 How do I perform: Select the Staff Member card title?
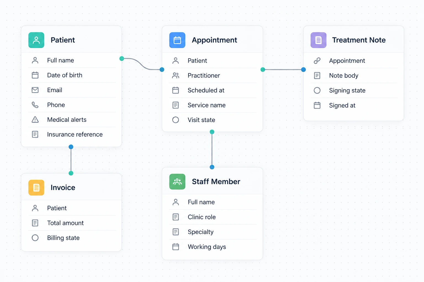point(216,182)
